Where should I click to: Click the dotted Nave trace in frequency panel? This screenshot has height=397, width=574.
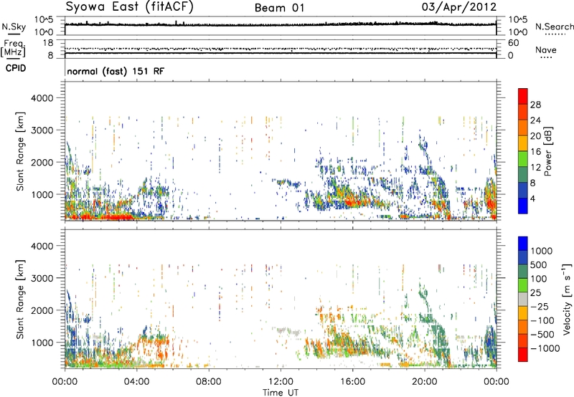(x=281, y=49)
